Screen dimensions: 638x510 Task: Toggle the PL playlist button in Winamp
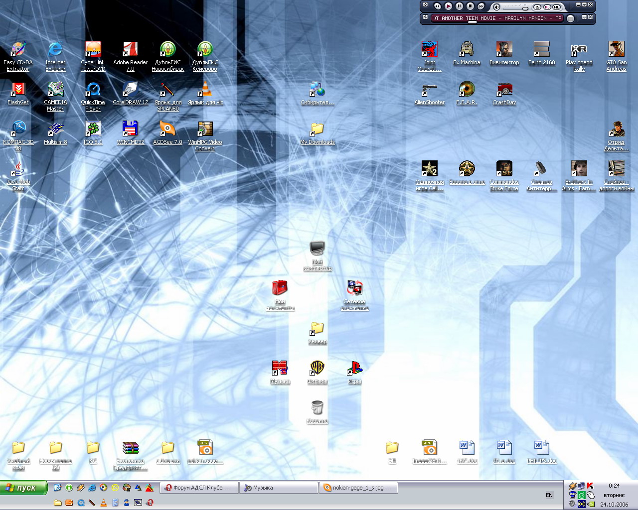point(547,7)
